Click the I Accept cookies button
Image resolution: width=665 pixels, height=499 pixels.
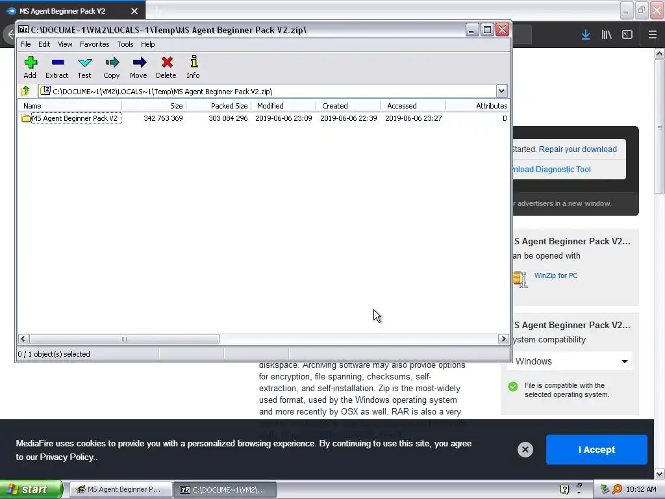click(596, 450)
